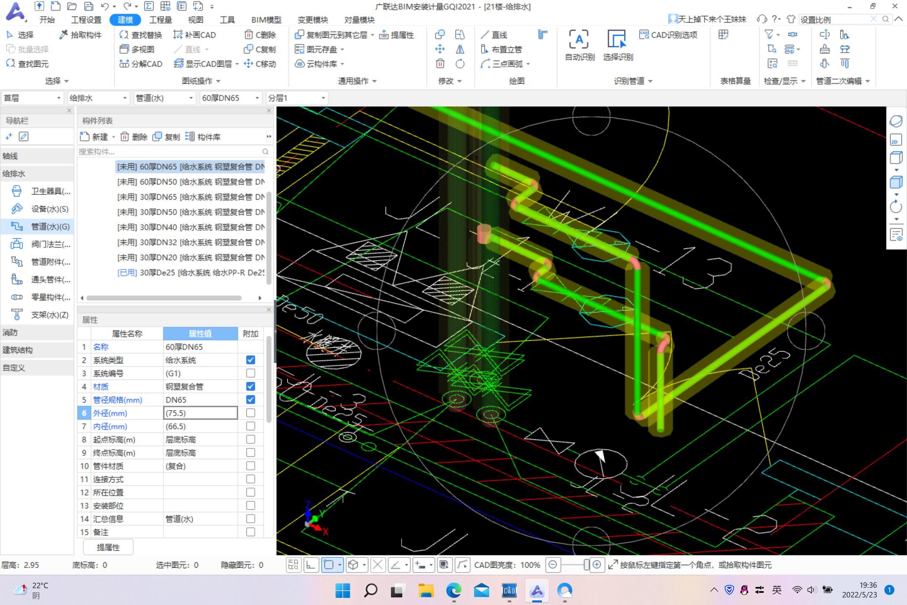Select 阀门法兰 in navigation bar

tap(40, 244)
